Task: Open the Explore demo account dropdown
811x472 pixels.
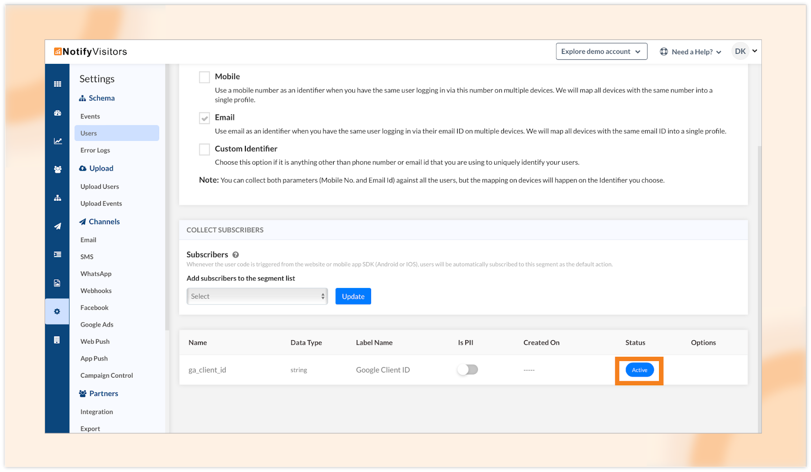Action: [x=601, y=51]
